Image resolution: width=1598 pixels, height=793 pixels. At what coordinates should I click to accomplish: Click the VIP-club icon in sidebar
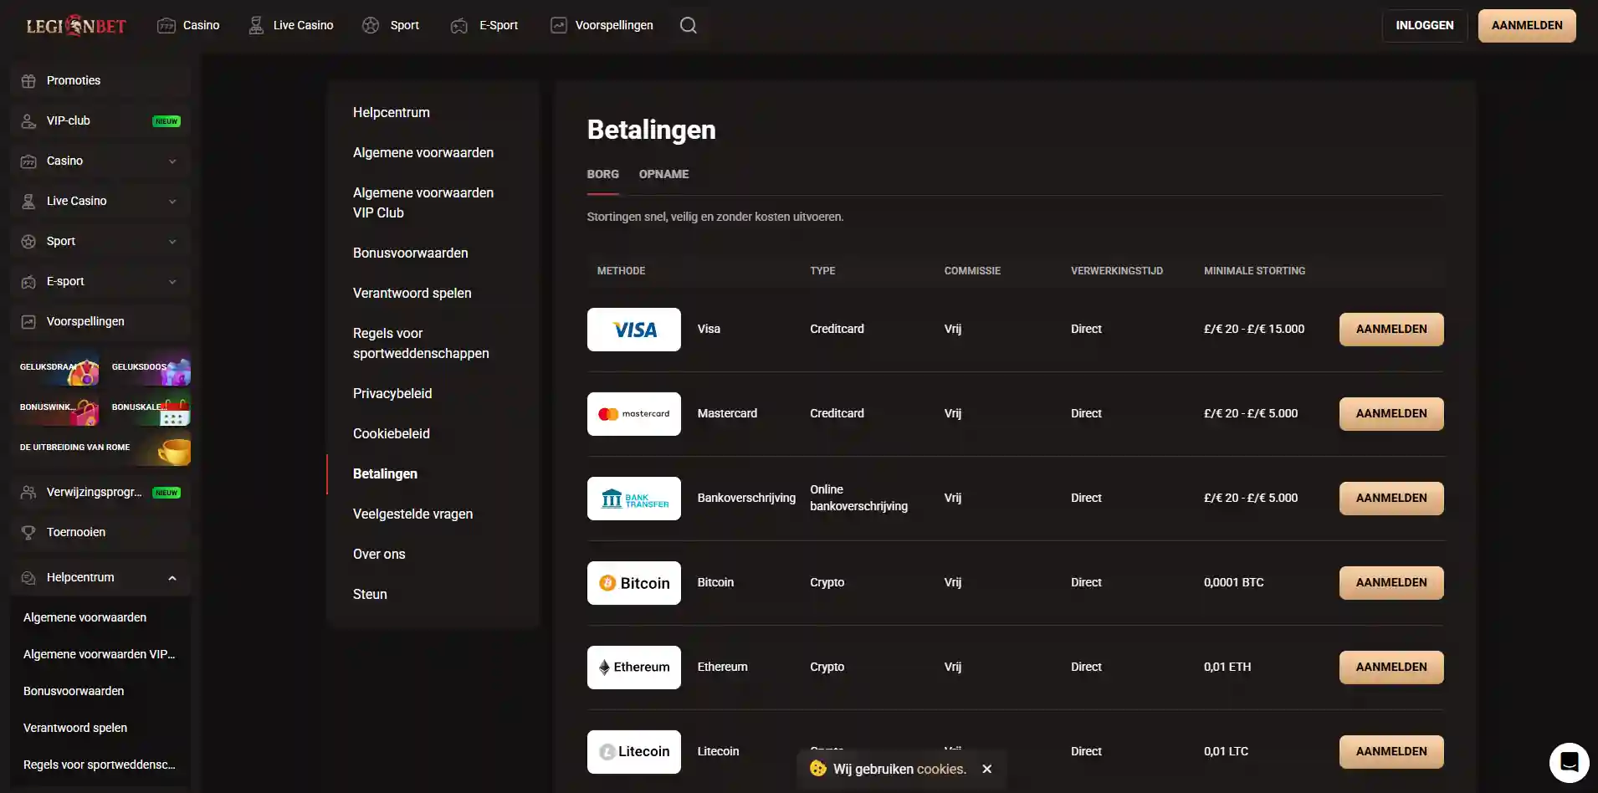pyautogui.click(x=28, y=121)
